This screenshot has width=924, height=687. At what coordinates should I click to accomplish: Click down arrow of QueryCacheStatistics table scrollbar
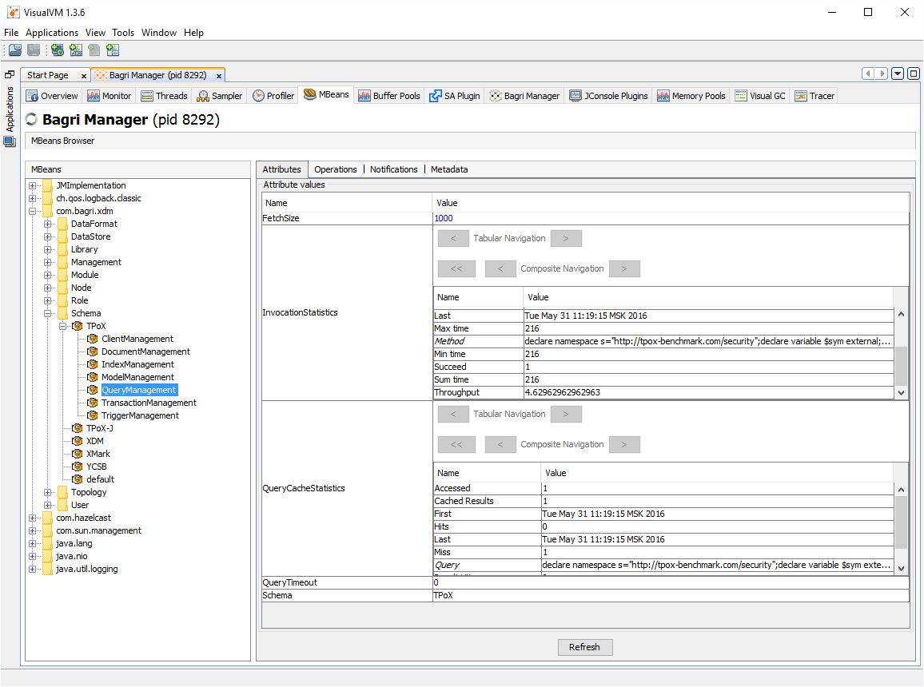(901, 568)
